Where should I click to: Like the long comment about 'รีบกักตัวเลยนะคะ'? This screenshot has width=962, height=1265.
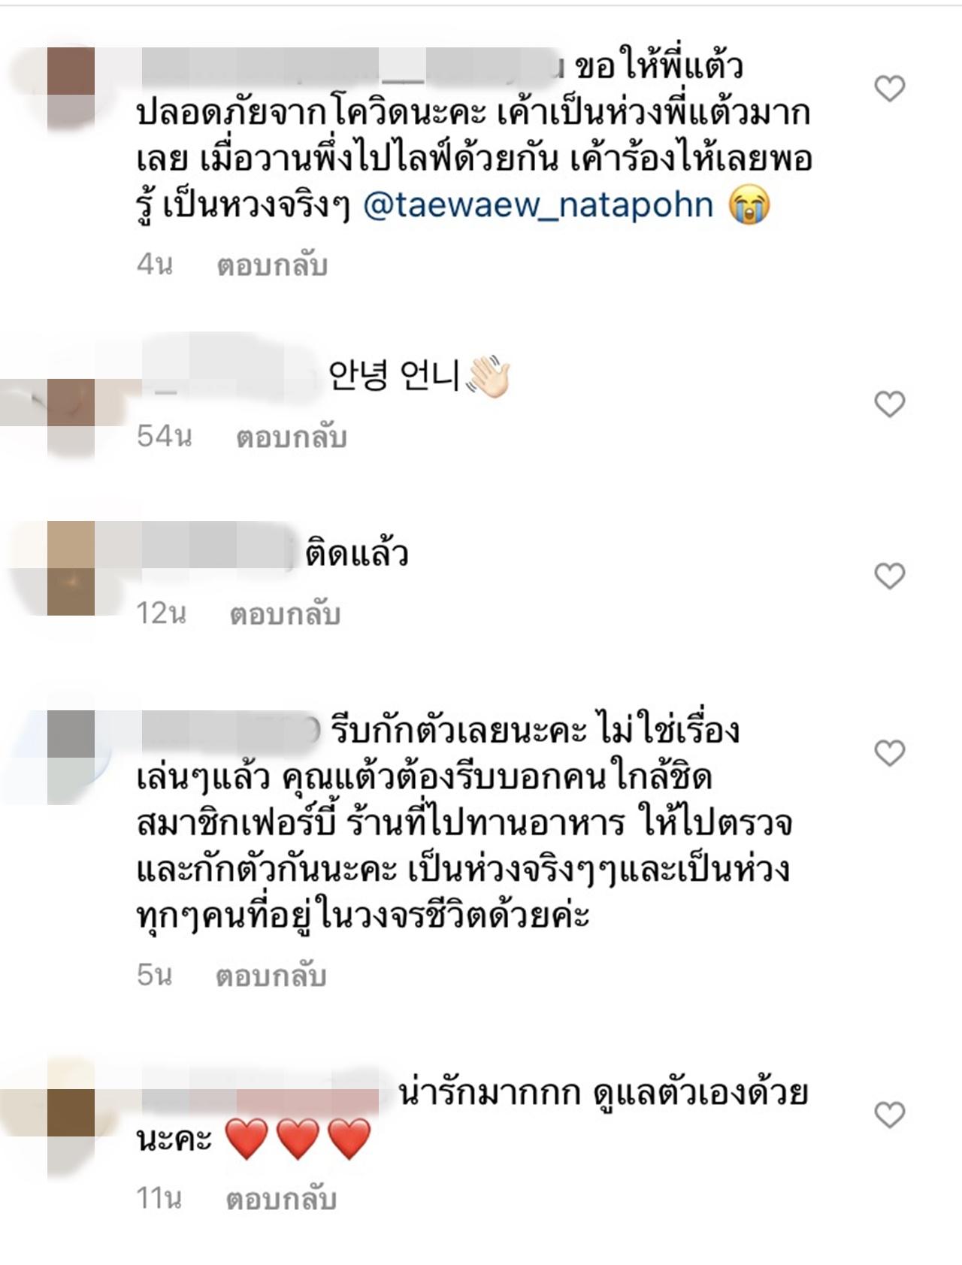click(890, 753)
